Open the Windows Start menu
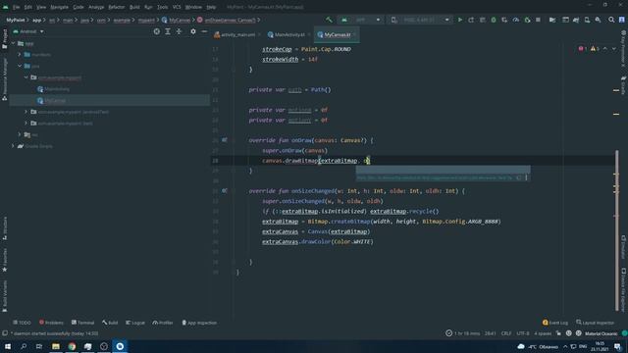Viewport: 628px width, 353px height. pos(8,346)
